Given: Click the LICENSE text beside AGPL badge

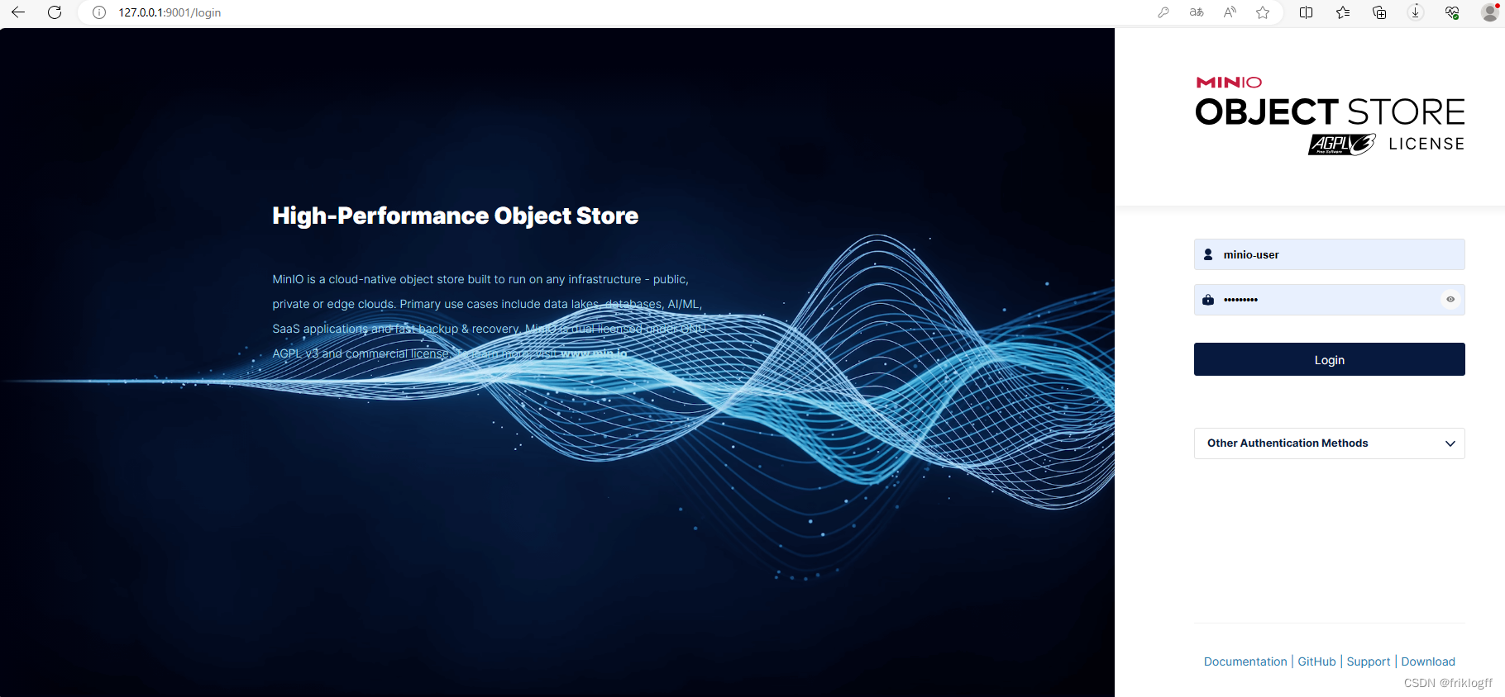Looking at the screenshot, I should click(1426, 144).
